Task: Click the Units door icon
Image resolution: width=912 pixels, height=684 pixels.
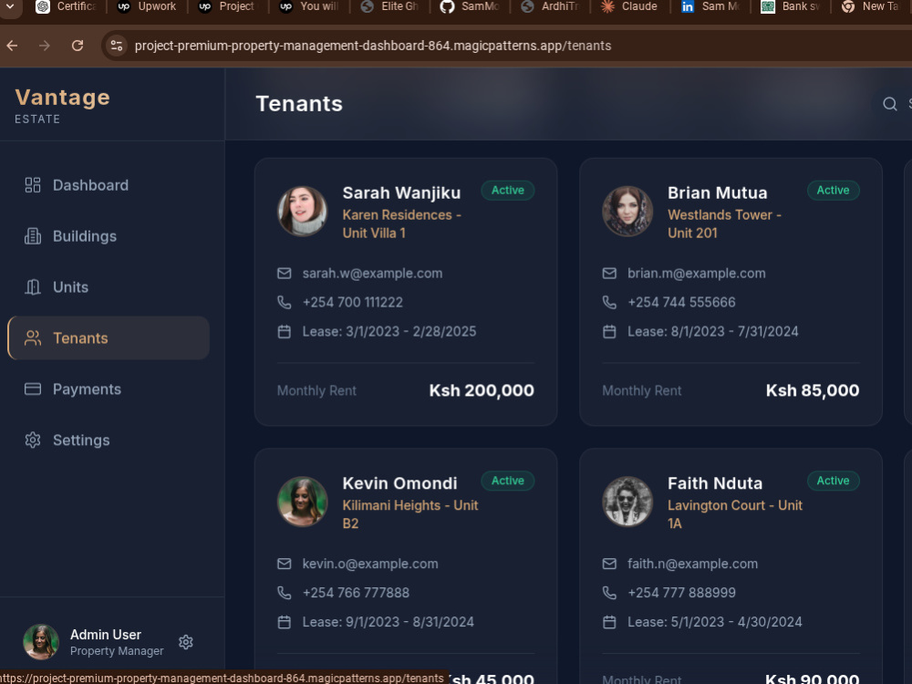Action: click(x=33, y=287)
